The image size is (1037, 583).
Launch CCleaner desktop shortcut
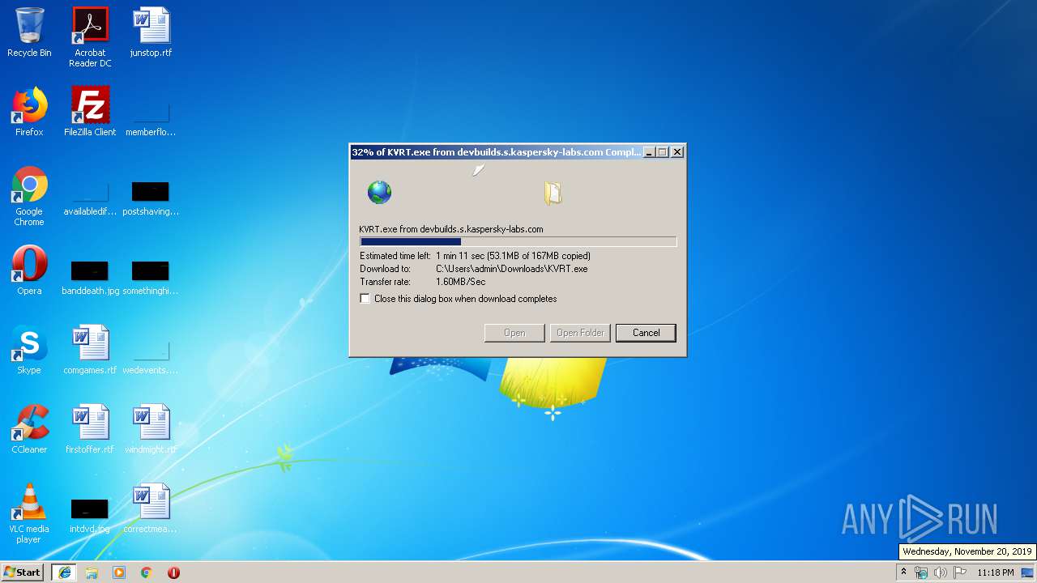click(x=29, y=429)
